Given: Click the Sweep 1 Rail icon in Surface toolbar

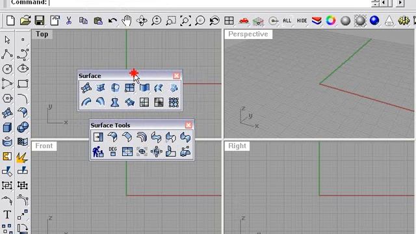Looking at the screenshot, I should point(86,102).
